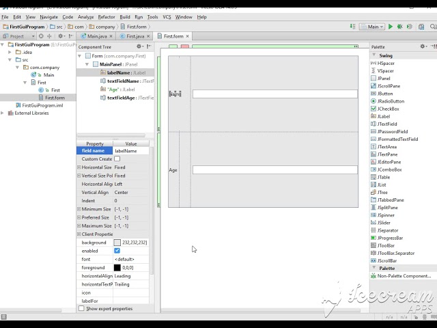437x328 pixels.
Task: Start debugging with the bug icon
Action: (x=400, y=27)
